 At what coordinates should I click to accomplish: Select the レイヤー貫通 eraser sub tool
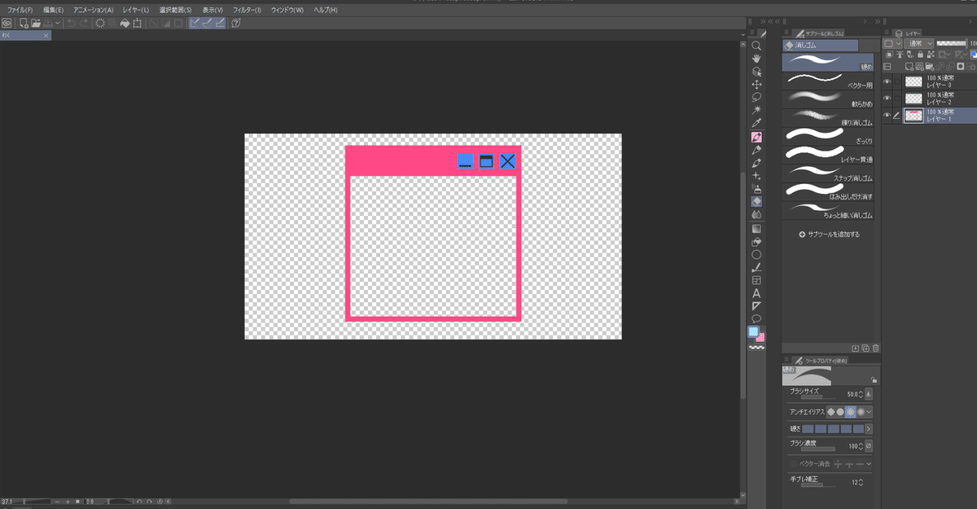[x=828, y=154]
